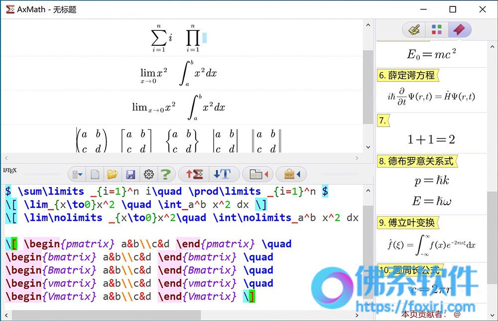Click LaTeX editor scroll left arrow

click(x=6, y=316)
